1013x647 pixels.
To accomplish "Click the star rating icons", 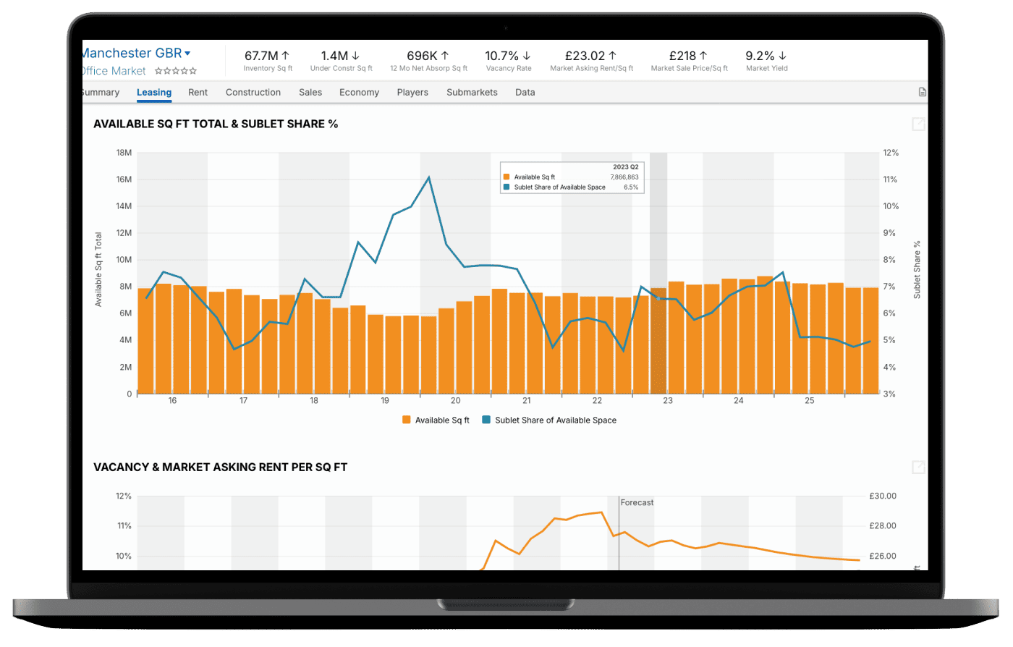I will [x=176, y=71].
